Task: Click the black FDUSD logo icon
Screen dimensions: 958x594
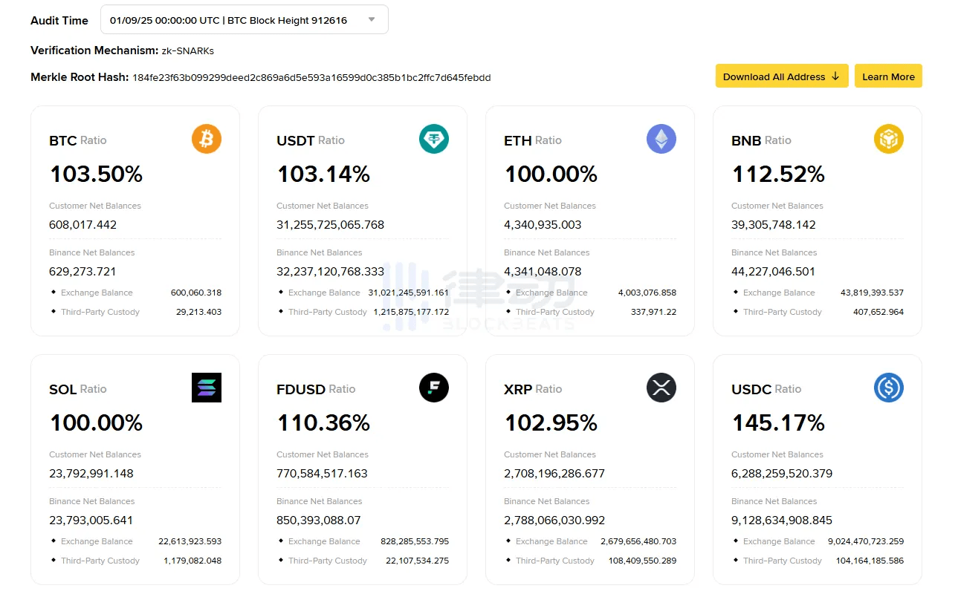Action: pyautogui.click(x=434, y=388)
